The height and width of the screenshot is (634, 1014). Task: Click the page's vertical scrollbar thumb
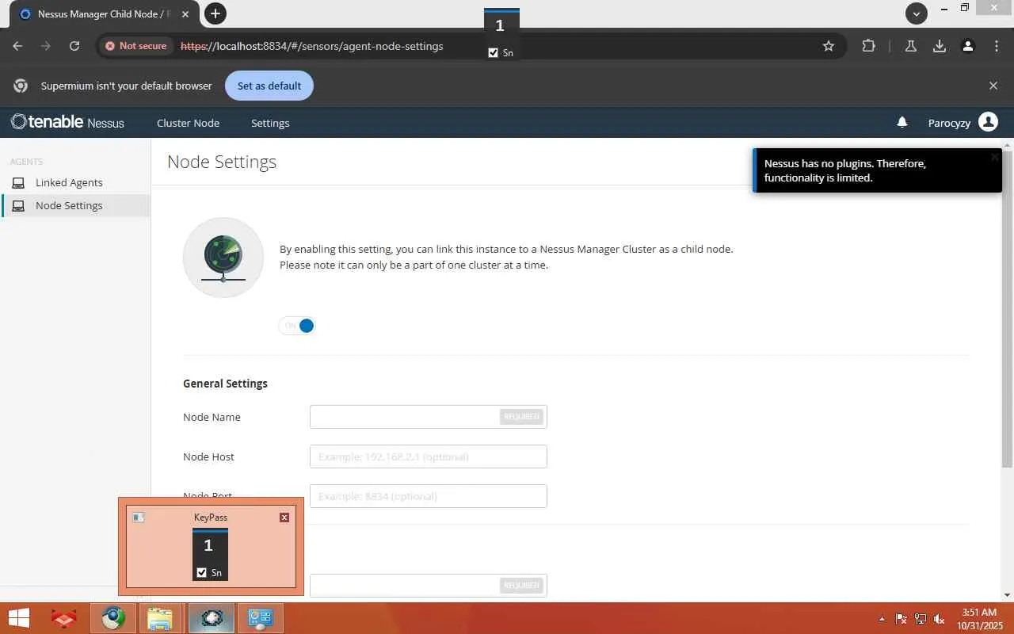tap(1007, 309)
